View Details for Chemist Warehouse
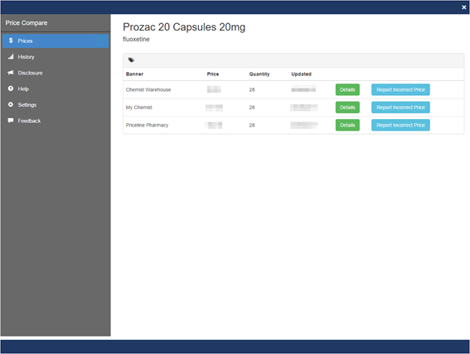This screenshot has height=354, width=470. click(347, 89)
